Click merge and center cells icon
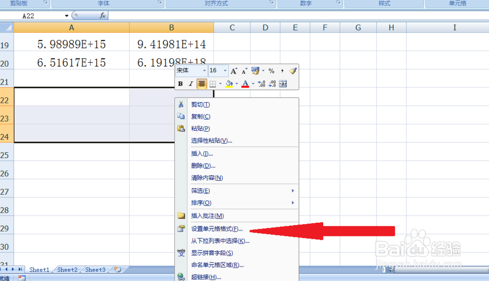The width and height of the screenshot is (489, 281). 283,84
